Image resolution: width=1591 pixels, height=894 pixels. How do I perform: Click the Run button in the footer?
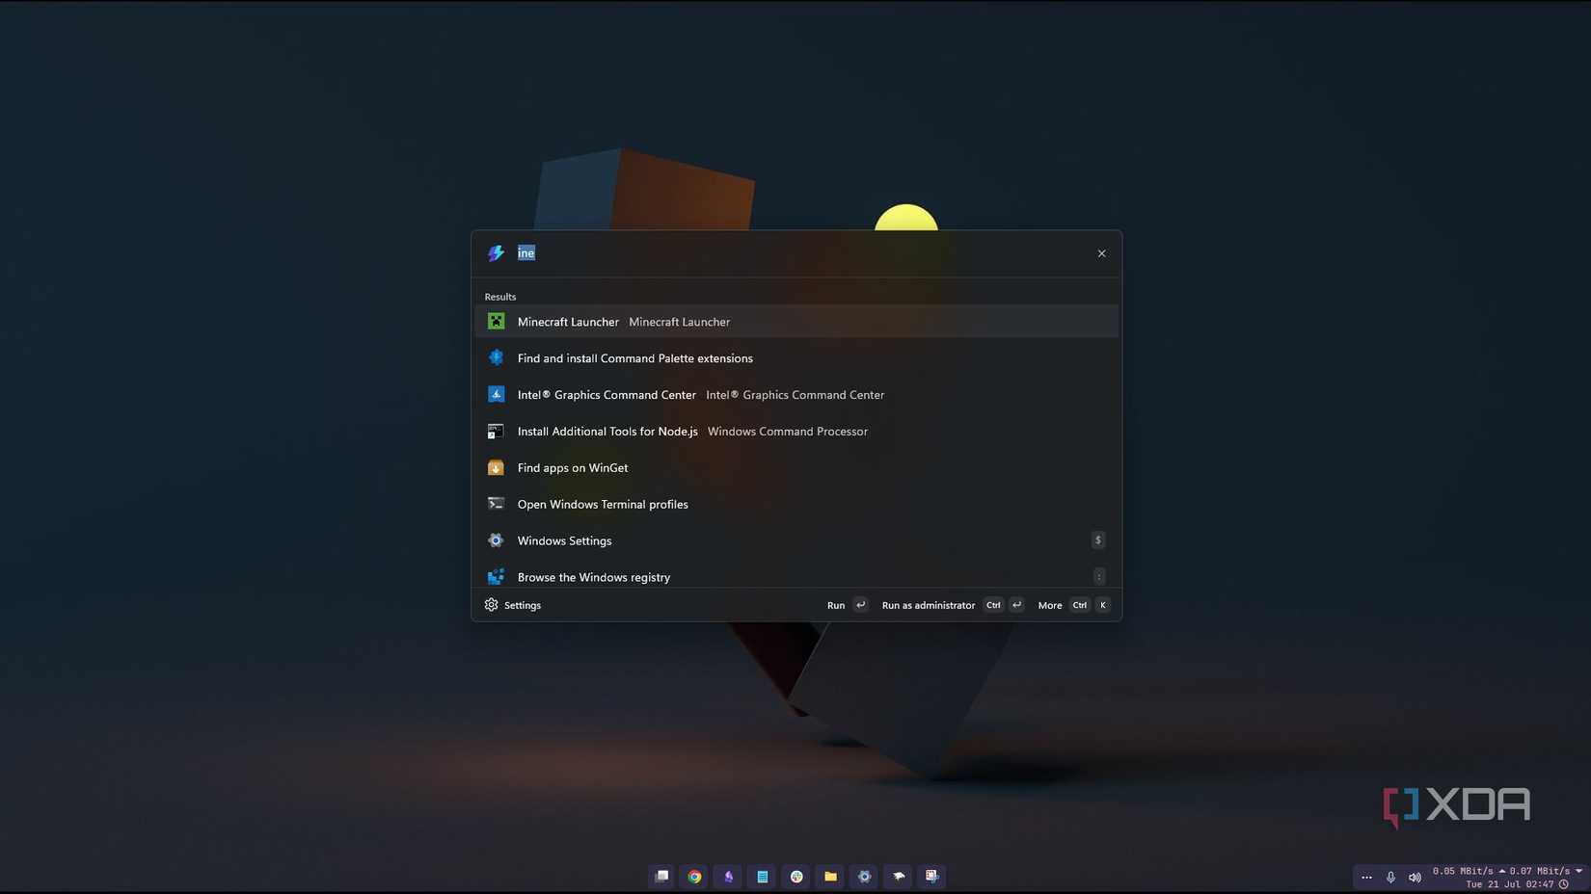848,605
